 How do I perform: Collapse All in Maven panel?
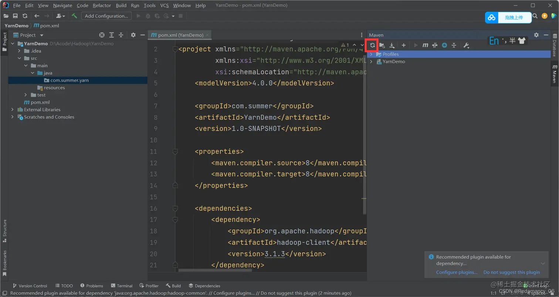tap(454, 45)
